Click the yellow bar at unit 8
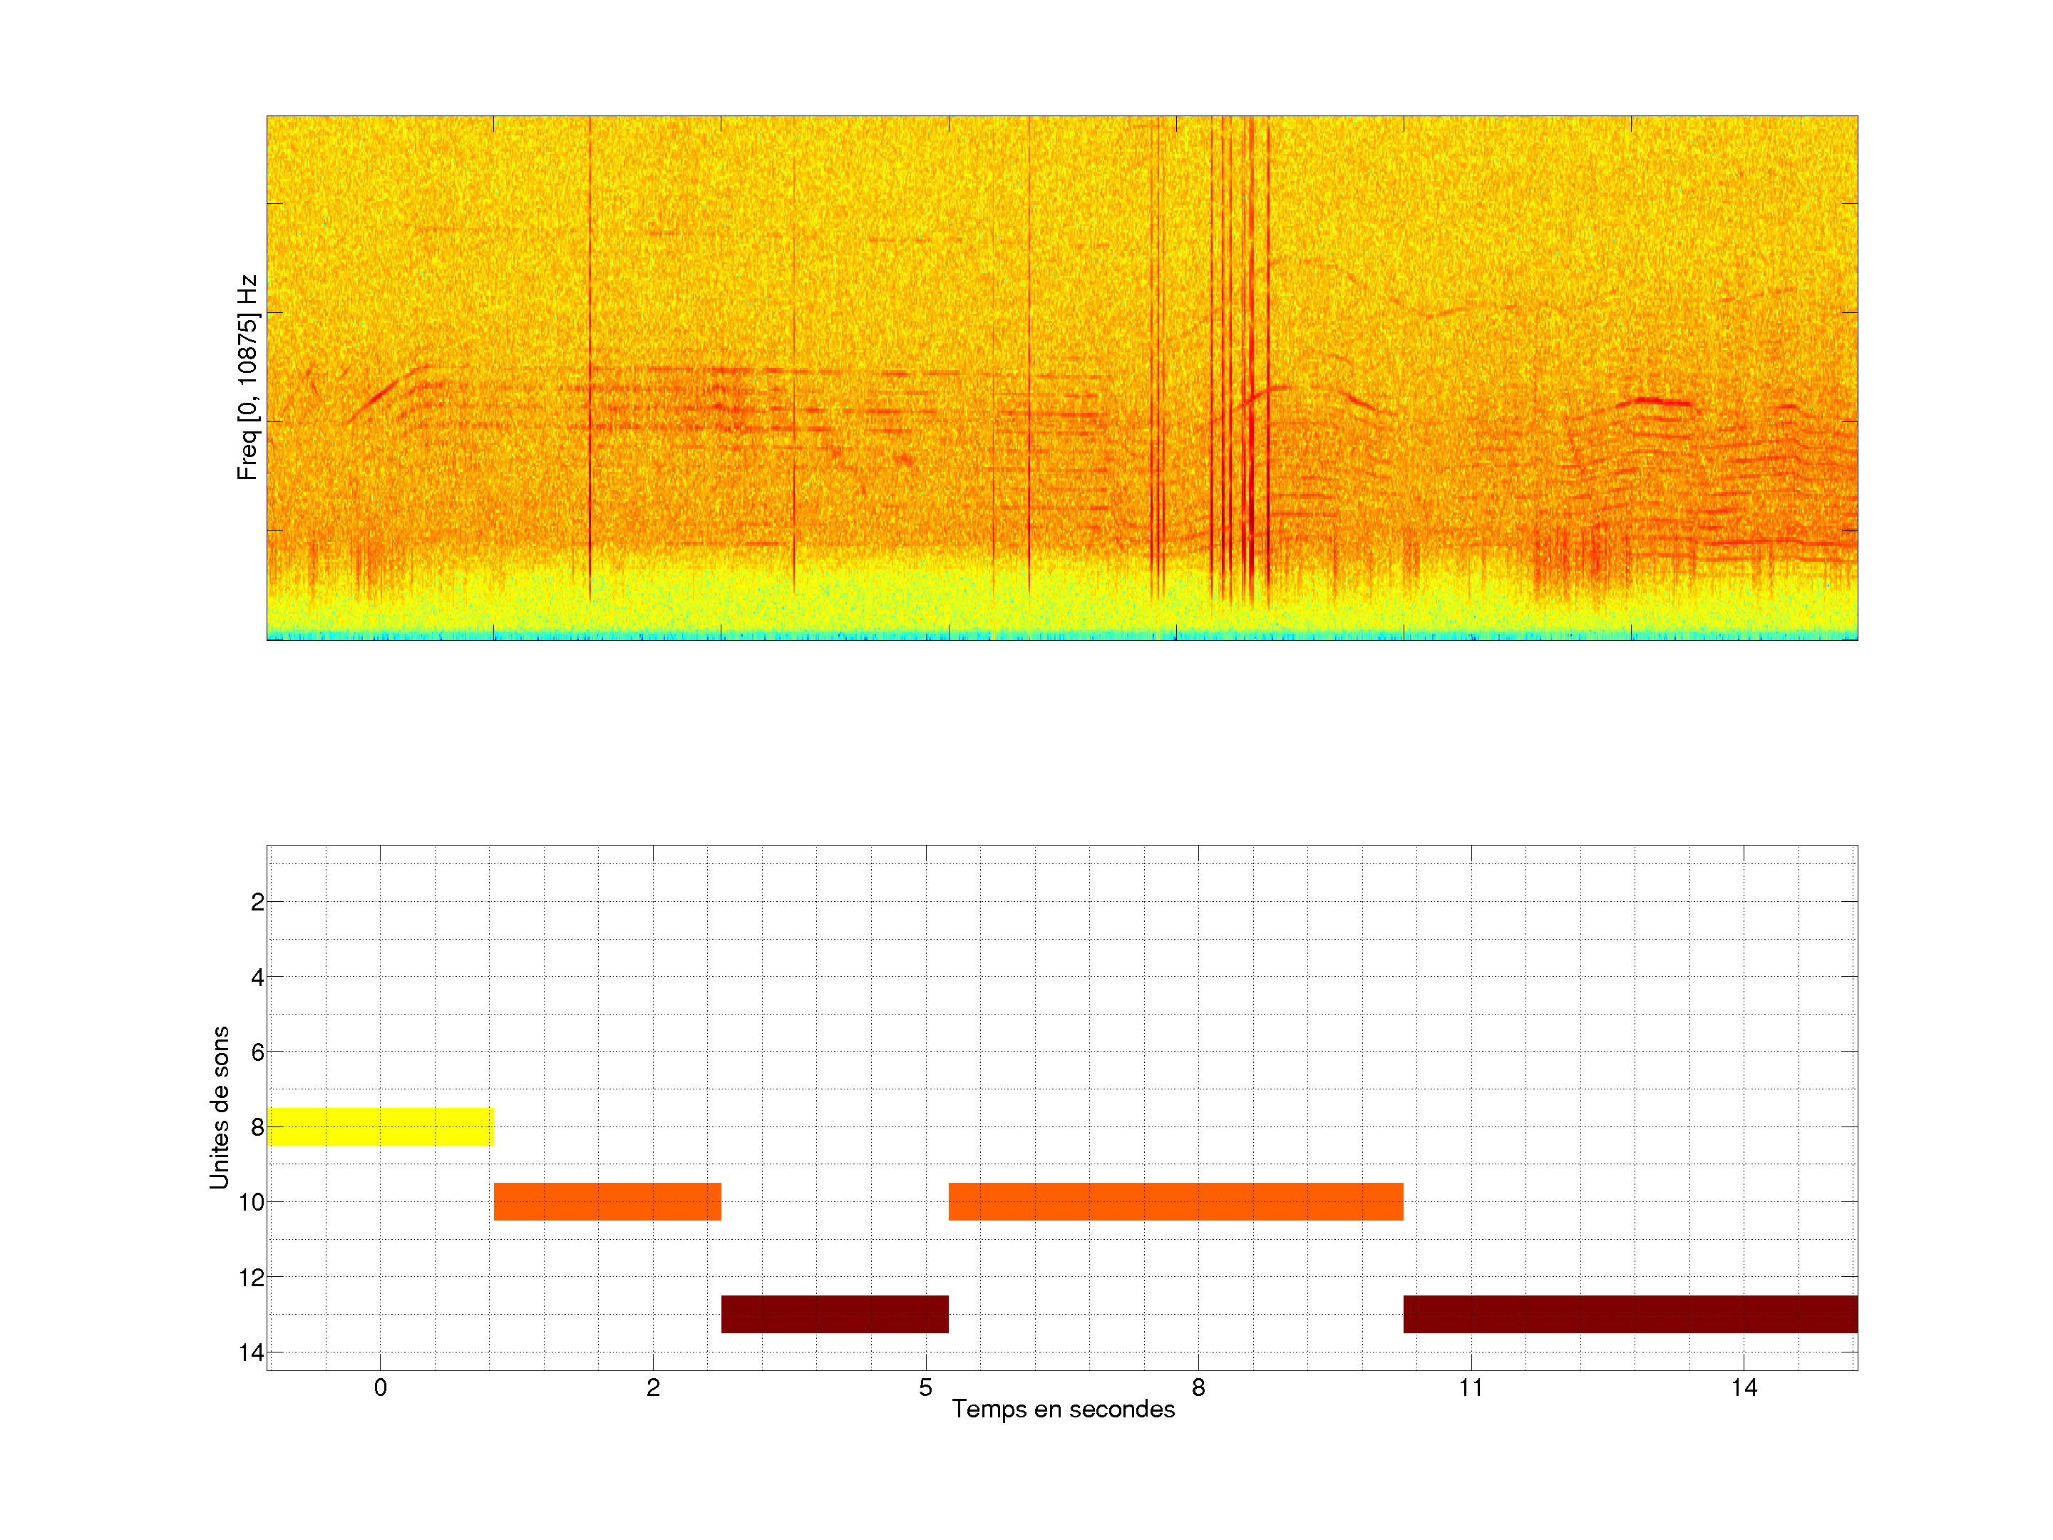 tap(380, 1126)
